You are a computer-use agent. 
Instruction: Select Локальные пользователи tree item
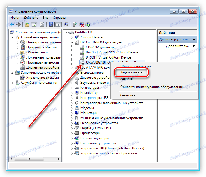pyautogui.click(x=44, y=57)
